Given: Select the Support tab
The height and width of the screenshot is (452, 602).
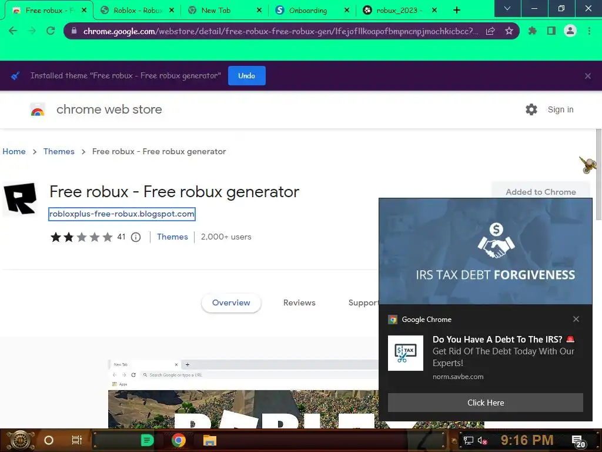Looking at the screenshot, I should coord(363,303).
